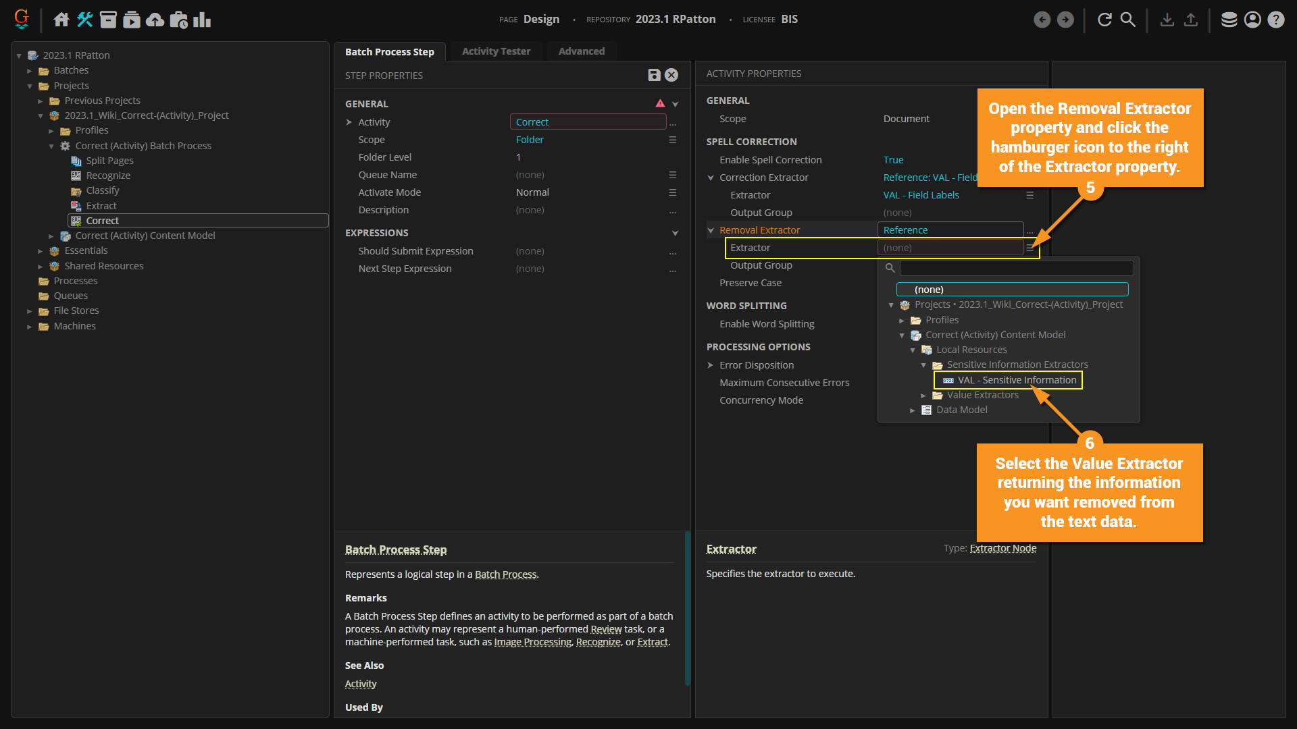Switch to the Activity Tester tab
This screenshot has width=1297, height=729.
click(496, 51)
